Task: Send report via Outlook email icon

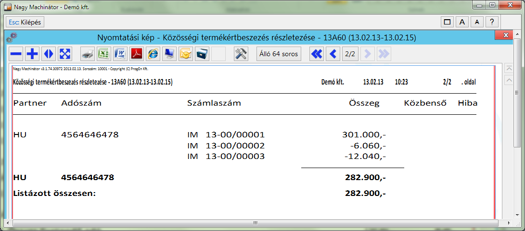Action: tap(186, 54)
